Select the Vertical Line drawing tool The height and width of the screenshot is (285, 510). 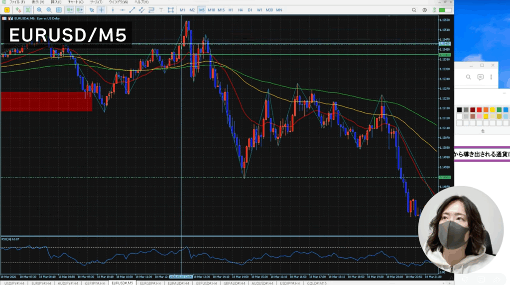(x=113, y=10)
